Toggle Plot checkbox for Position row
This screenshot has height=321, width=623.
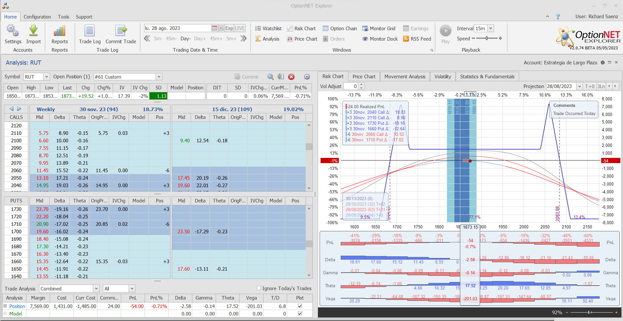(x=300, y=306)
